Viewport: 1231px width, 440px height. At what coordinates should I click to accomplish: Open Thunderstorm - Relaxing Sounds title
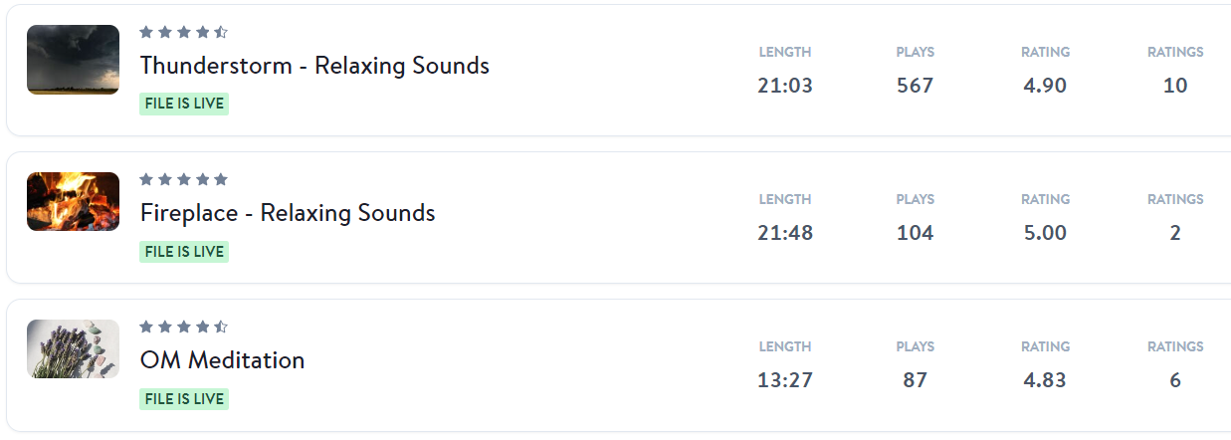click(314, 66)
